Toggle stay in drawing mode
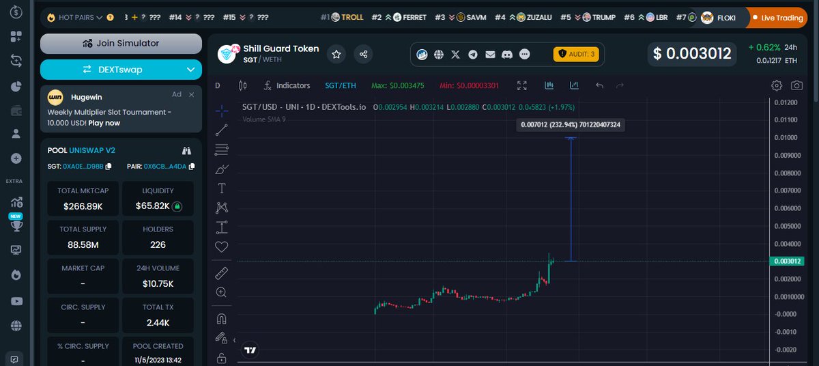 click(x=221, y=337)
